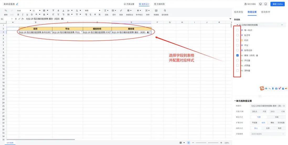
Task: Open the borders dropdown arrow
Action: (47, 11)
